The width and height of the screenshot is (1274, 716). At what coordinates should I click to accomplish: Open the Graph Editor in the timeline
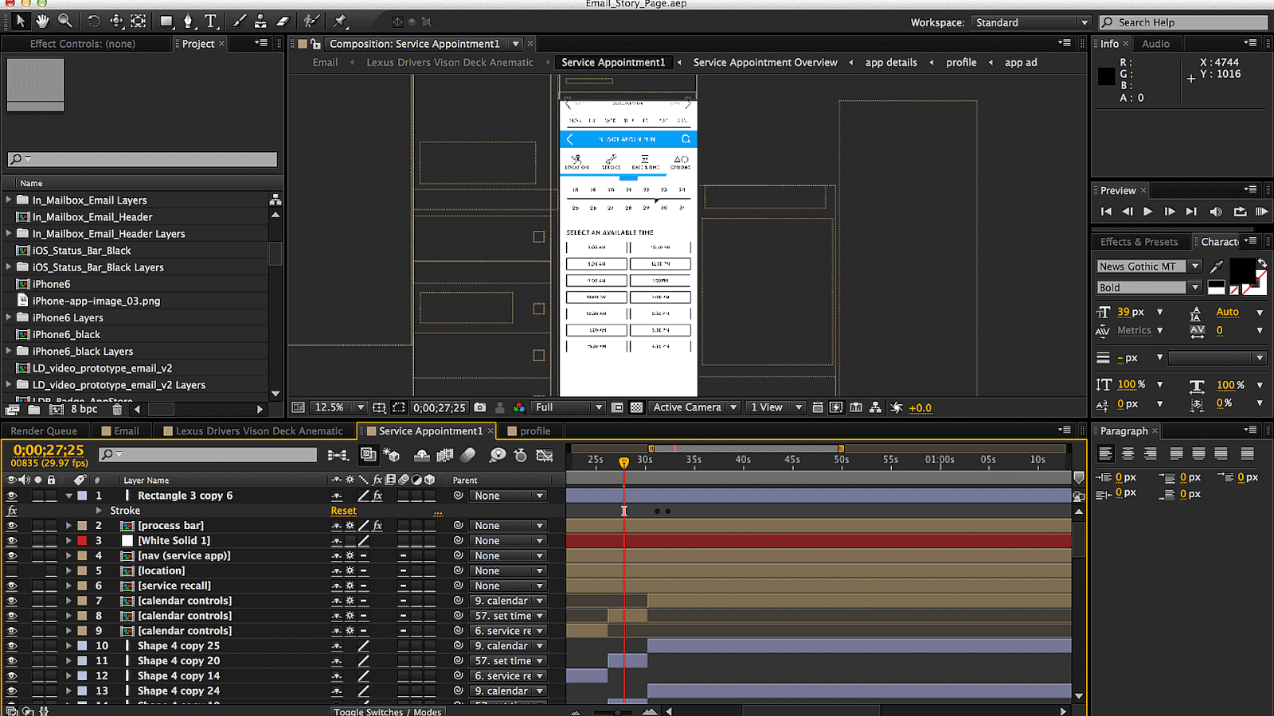545,455
